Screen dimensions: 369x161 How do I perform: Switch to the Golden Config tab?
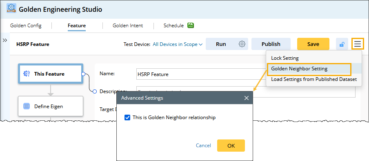26,26
